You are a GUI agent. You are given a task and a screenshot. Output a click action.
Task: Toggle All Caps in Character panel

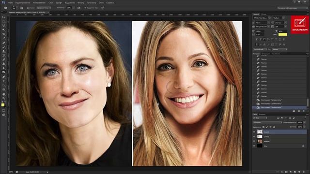(x=264, y=40)
